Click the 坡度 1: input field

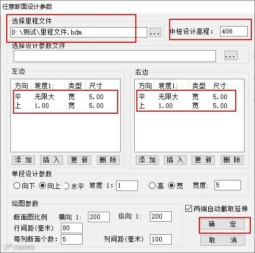click(x=127, y=186)
